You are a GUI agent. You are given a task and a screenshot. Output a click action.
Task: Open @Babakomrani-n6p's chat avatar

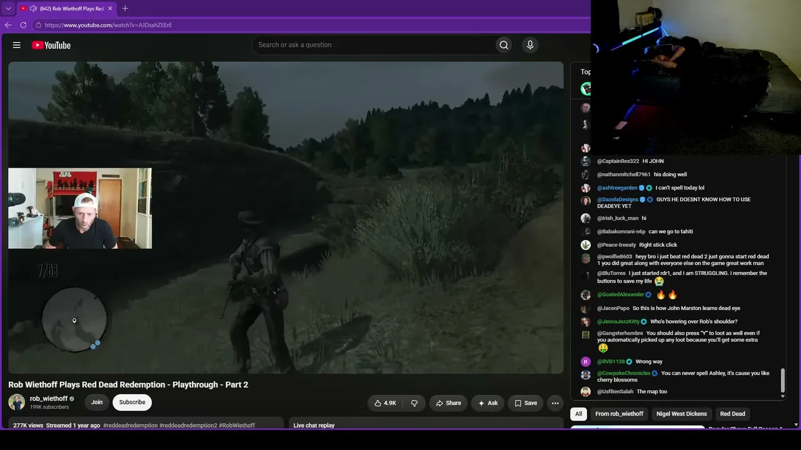[586, 232]
